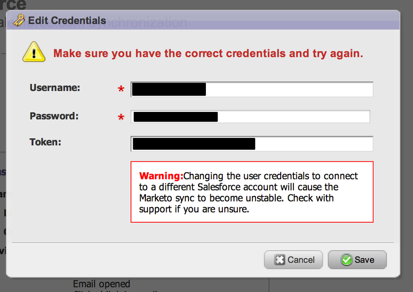Image resolution: width=413 pixels, height=292 pixels.
Task: Click the green checkmark icon on Save
Action: click(346, 260)
